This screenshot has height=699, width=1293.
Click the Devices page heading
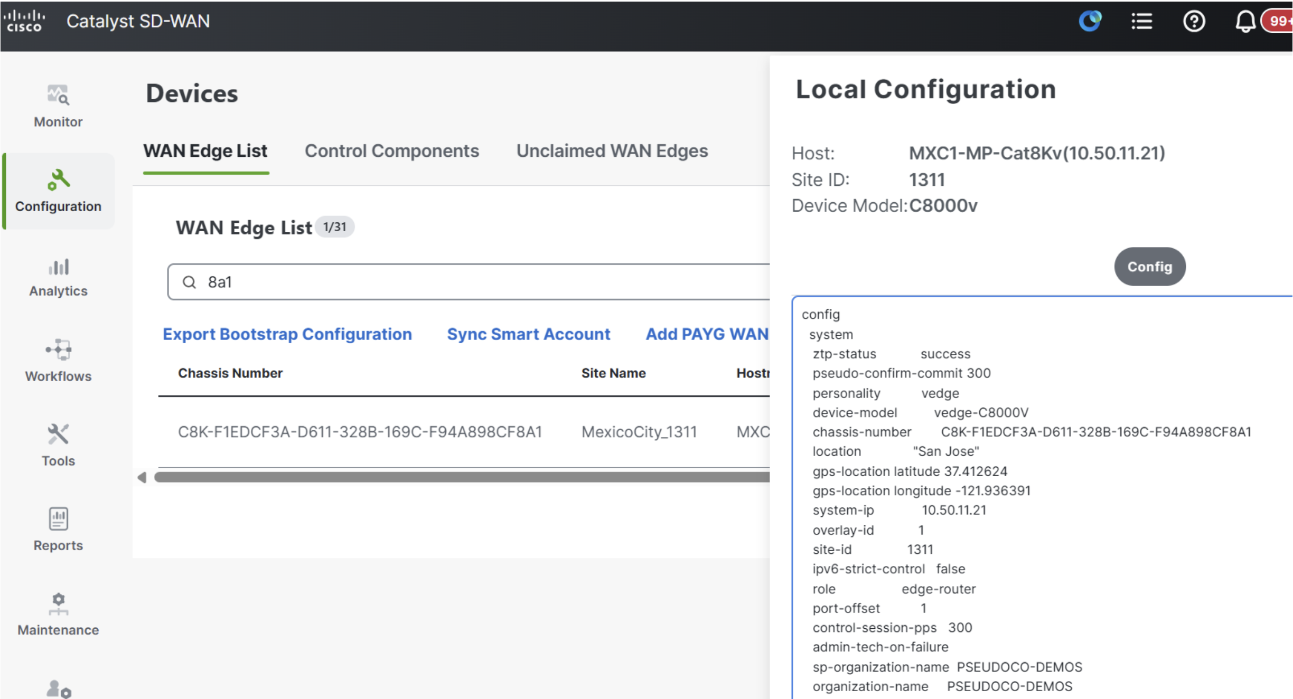point(192,93)
